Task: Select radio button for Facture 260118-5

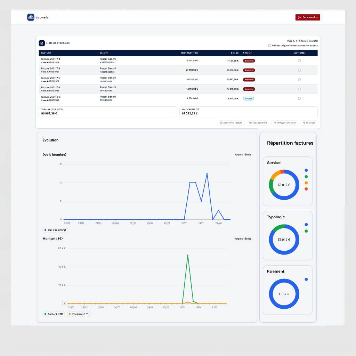Action: tap(299, 98)
